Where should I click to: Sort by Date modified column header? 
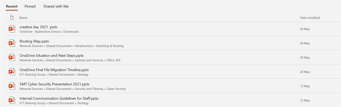(310, 18)
